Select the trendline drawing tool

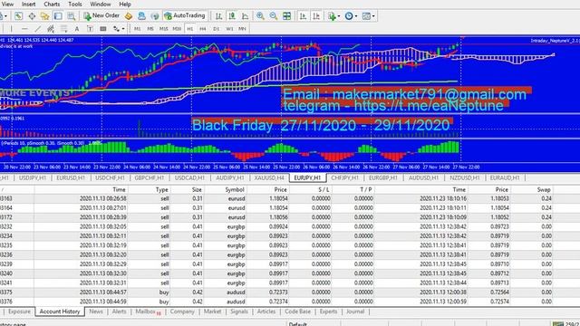(x=38, y=29)
